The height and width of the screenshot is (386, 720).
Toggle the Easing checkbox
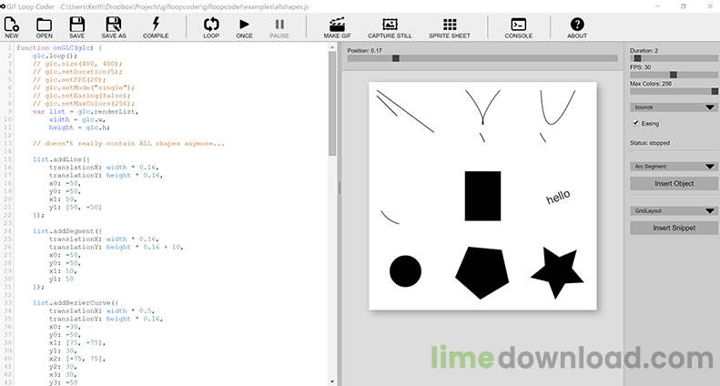(x=636, y=123)
